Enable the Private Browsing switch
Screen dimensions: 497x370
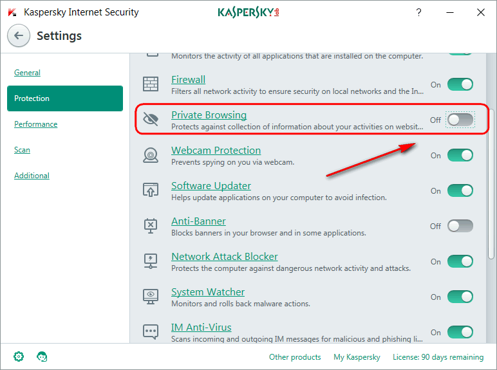point(460,120)
